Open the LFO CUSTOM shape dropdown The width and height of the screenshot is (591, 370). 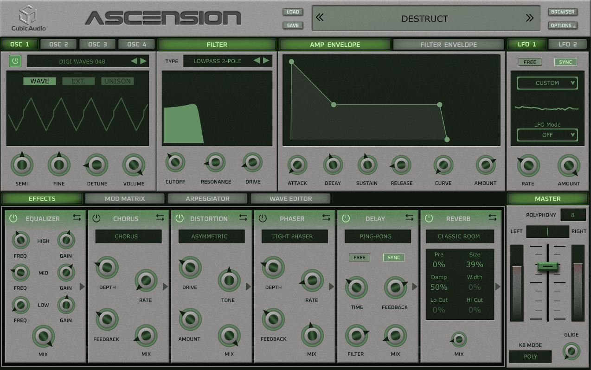click(547, 83)
